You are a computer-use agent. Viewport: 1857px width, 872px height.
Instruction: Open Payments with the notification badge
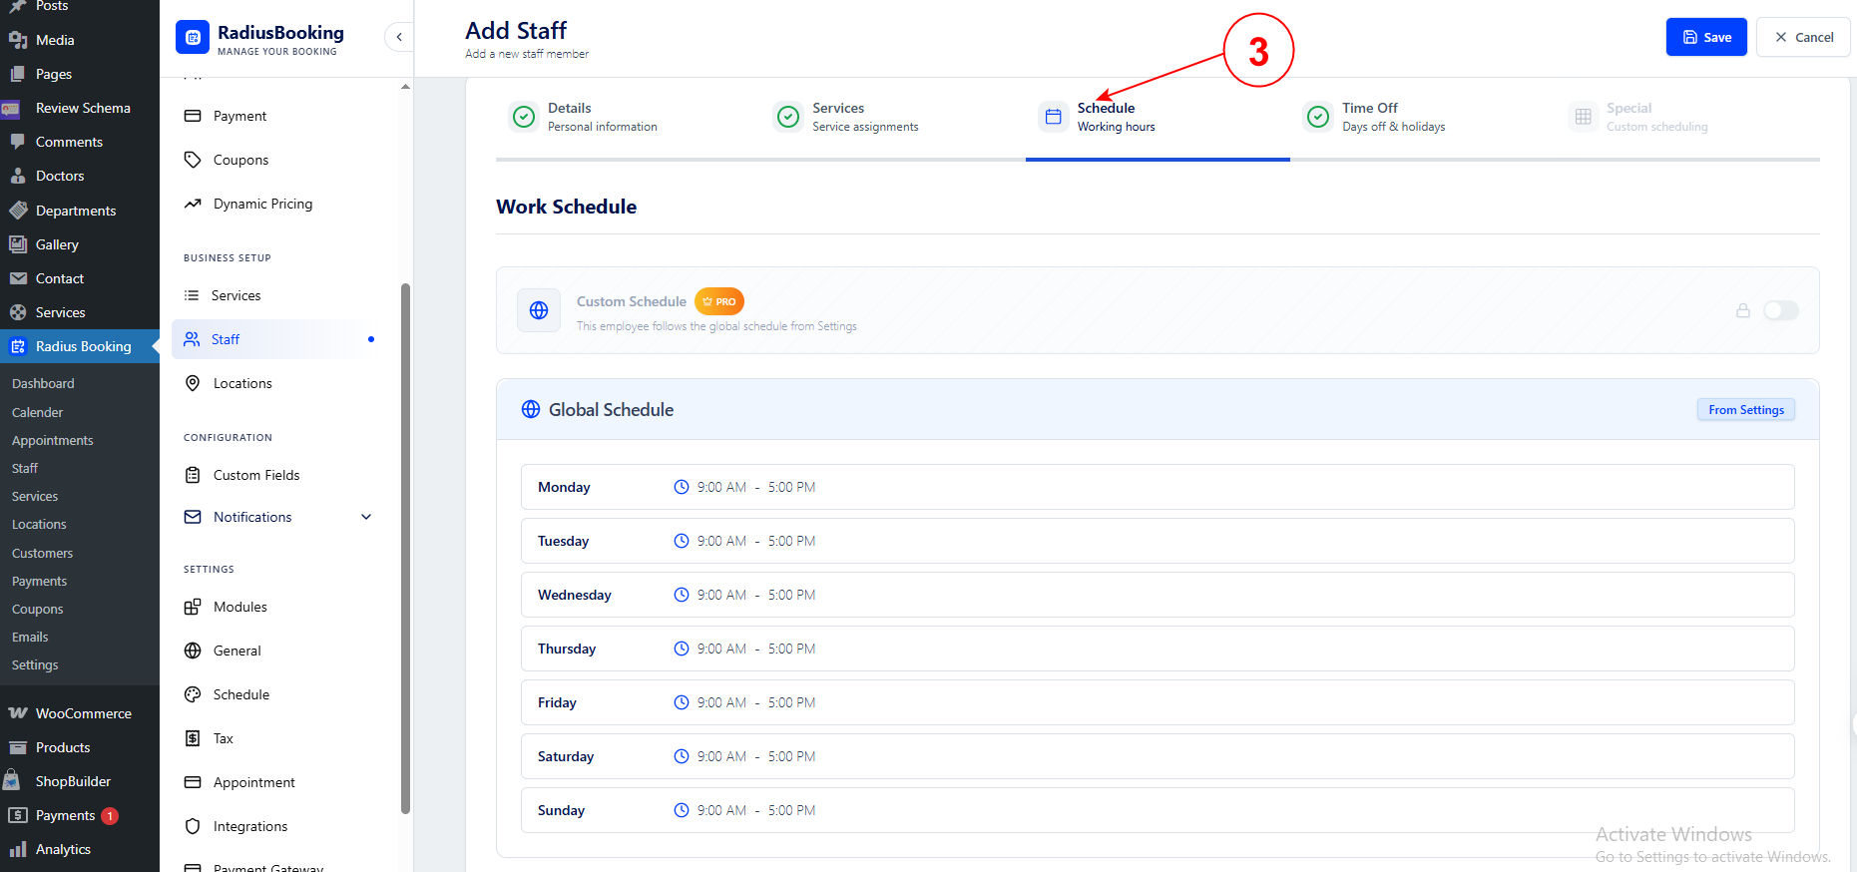(x=80, y=815)
